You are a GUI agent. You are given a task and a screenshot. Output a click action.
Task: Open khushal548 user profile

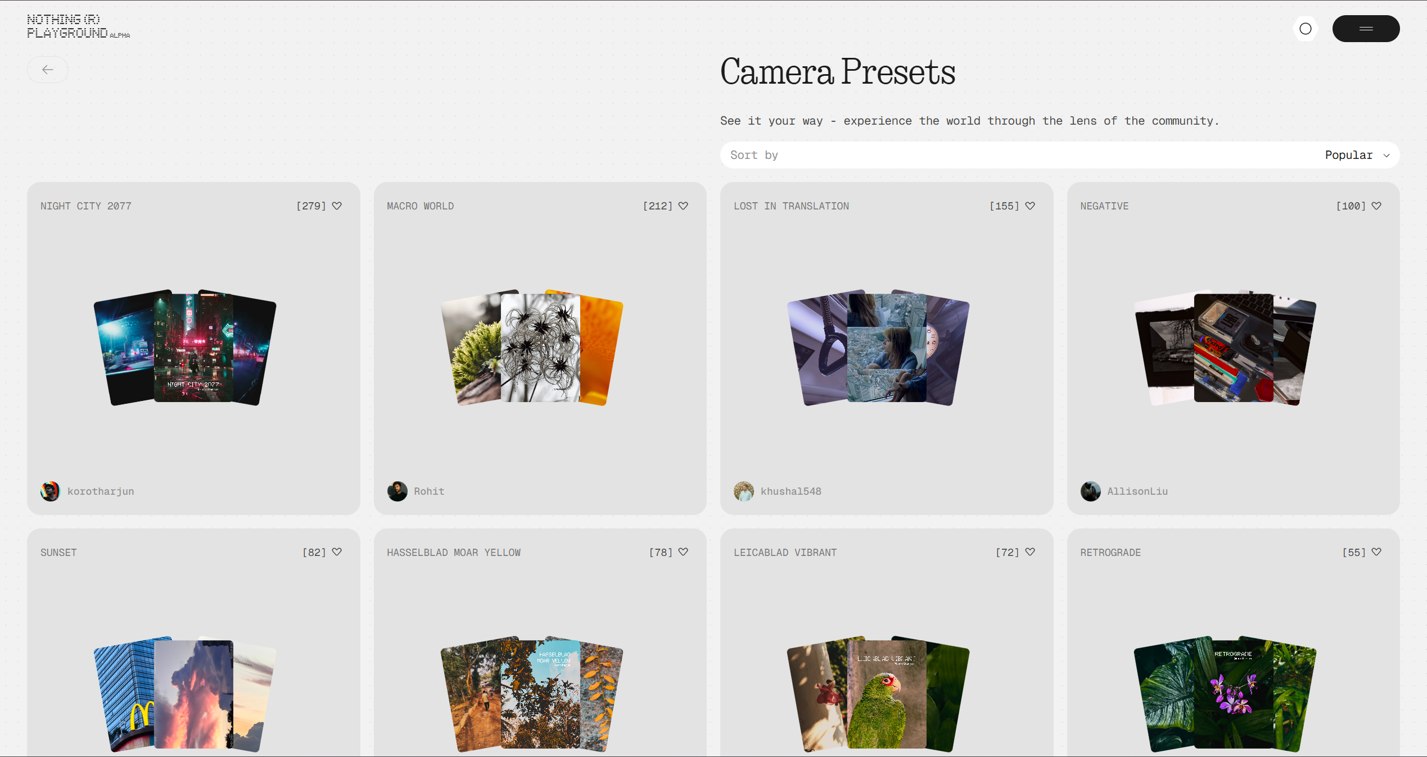click(x=791, y=491)
